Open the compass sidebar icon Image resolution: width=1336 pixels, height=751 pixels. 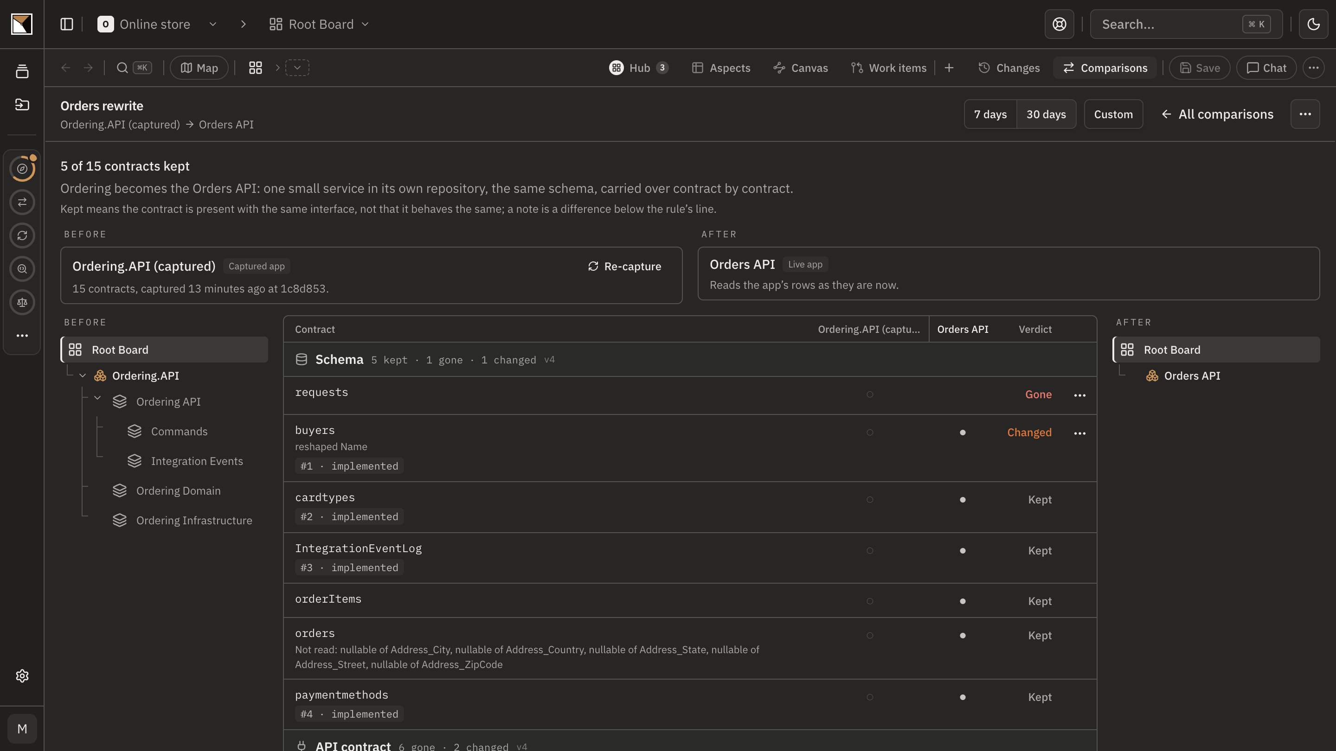pyautogui.click(x=22, y=169)
